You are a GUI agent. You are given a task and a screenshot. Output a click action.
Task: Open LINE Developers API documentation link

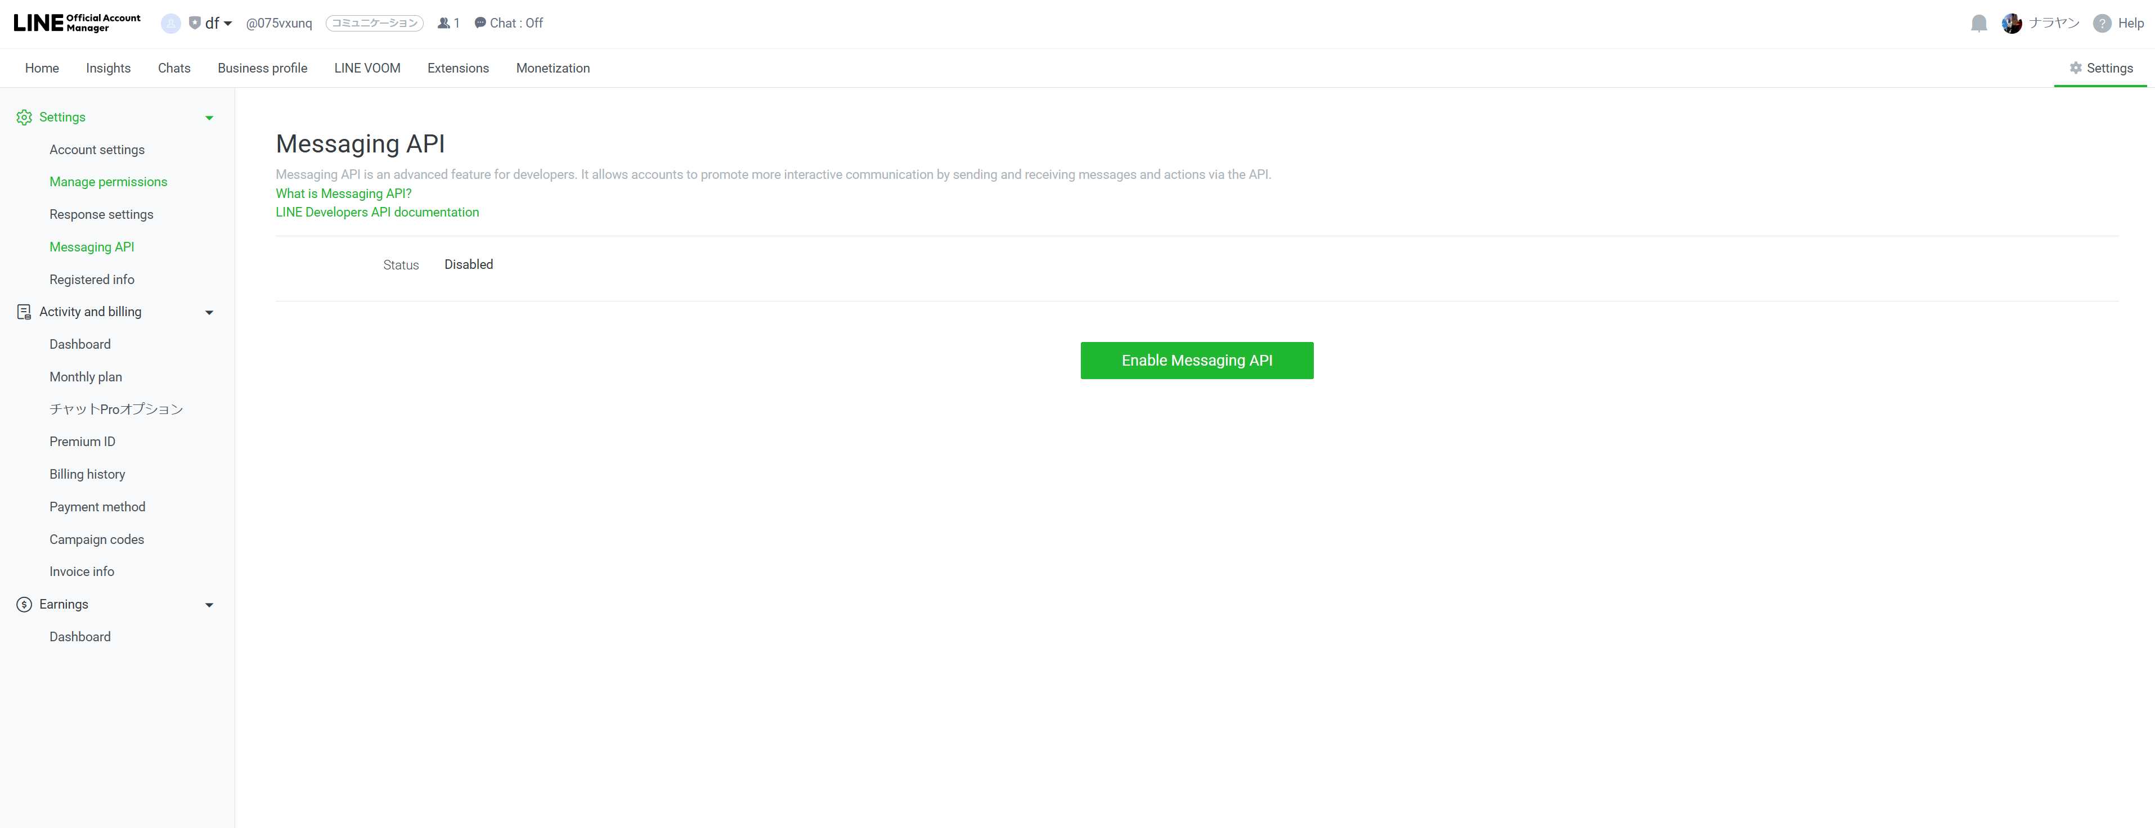378,213
